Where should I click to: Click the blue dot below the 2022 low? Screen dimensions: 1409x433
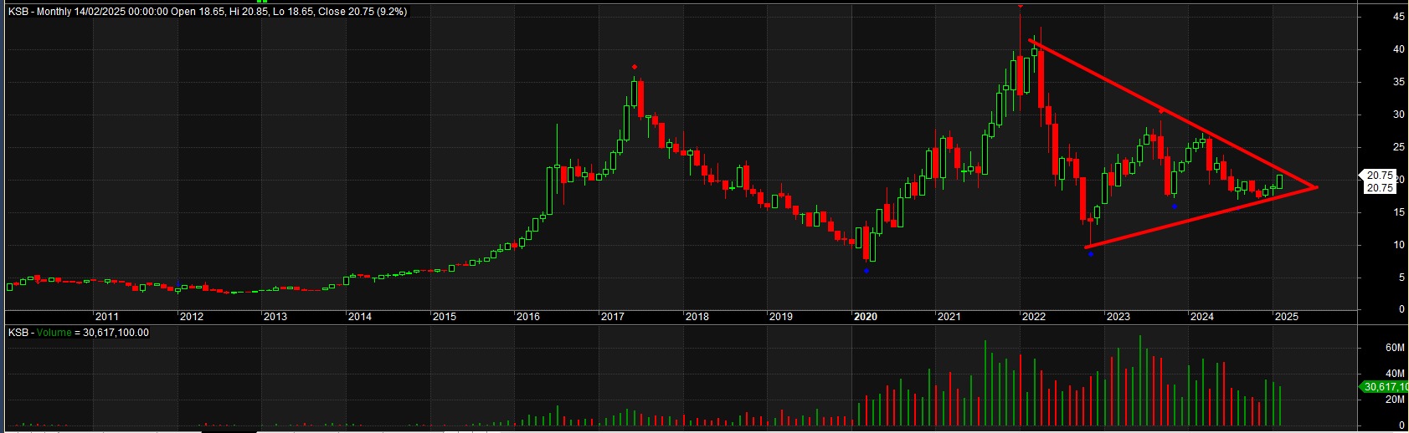point(1091,254)
